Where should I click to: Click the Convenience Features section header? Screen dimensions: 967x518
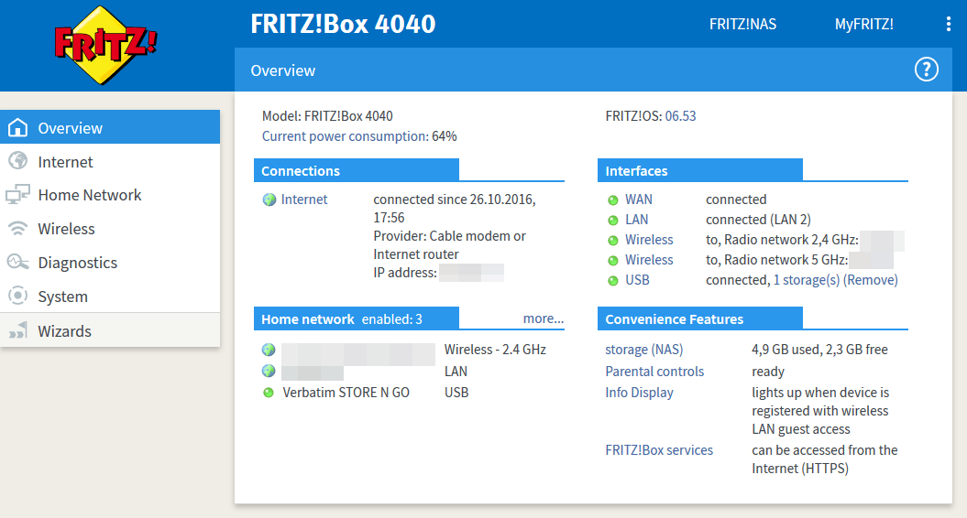[700, 318]
